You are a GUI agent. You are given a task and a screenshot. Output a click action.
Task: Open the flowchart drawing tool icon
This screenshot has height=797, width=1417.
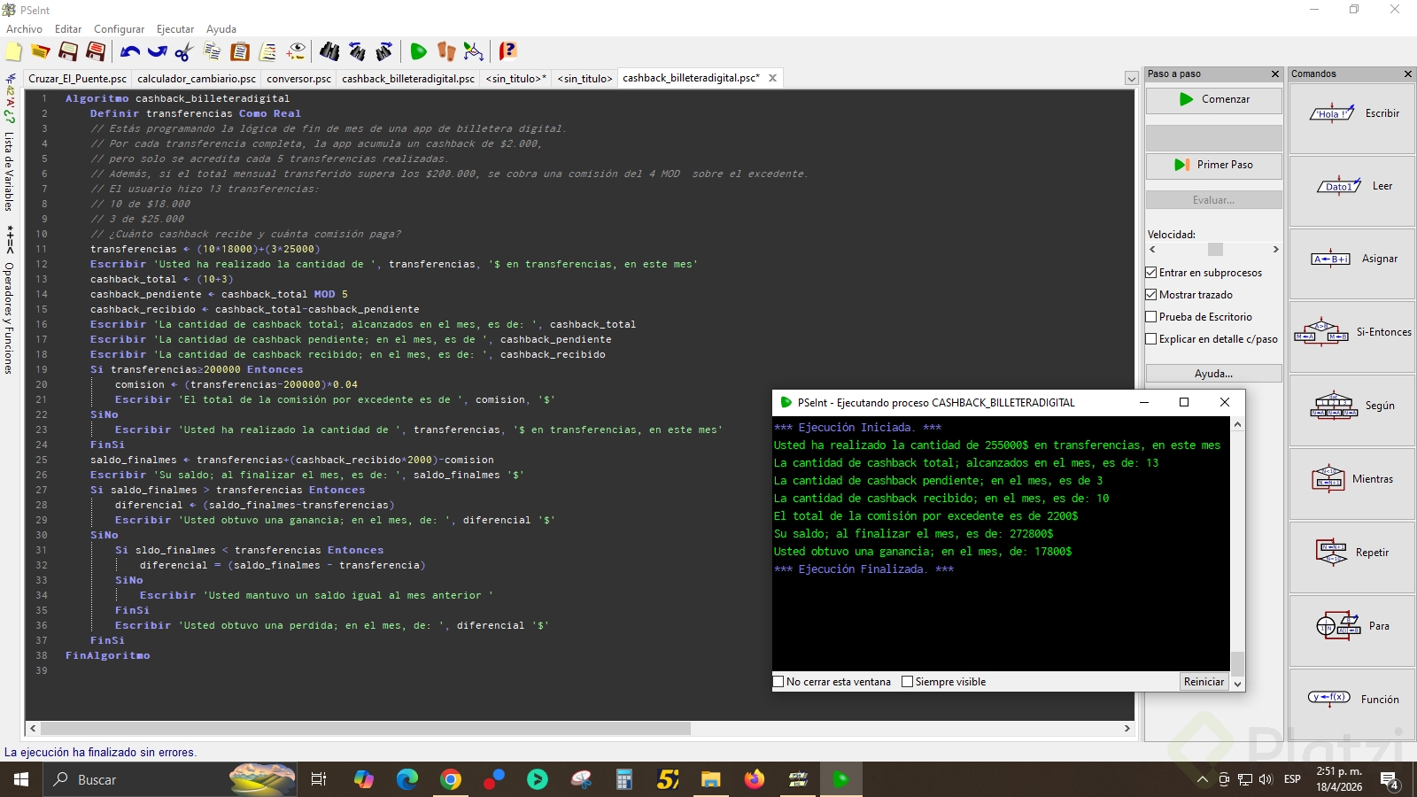(474, 52)
